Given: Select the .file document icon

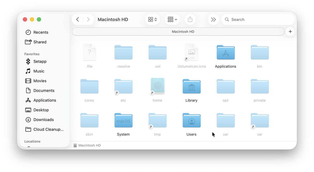Looking at the screenshot, I should click(89, 52).
